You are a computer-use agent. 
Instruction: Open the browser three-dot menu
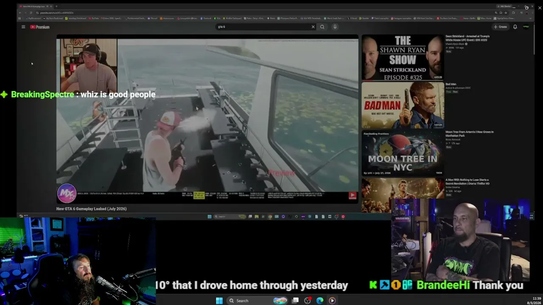point(532,13)
